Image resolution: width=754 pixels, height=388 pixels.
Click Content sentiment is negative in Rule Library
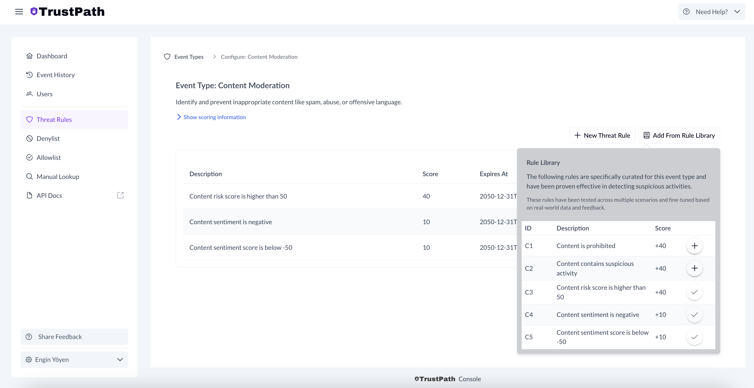tap(598, 315)
